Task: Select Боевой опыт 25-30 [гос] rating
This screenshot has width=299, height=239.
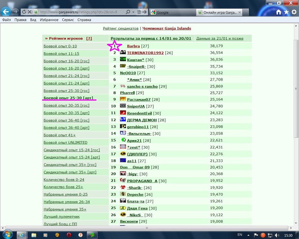Action: pos(67,91)
